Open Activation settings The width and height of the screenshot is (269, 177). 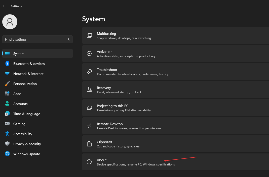(175, 54)
